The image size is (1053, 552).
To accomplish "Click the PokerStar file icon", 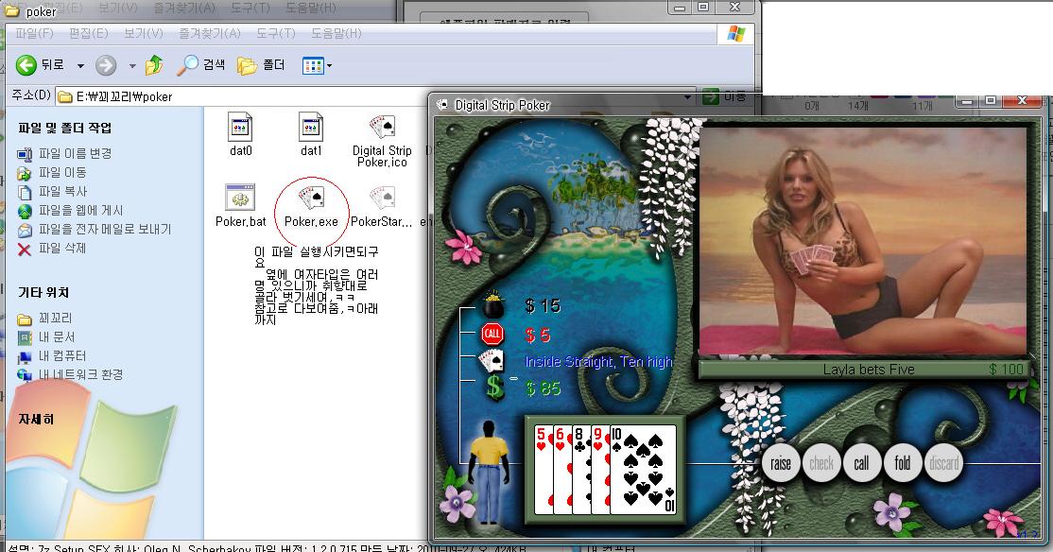I will click(x=382, y=198).
